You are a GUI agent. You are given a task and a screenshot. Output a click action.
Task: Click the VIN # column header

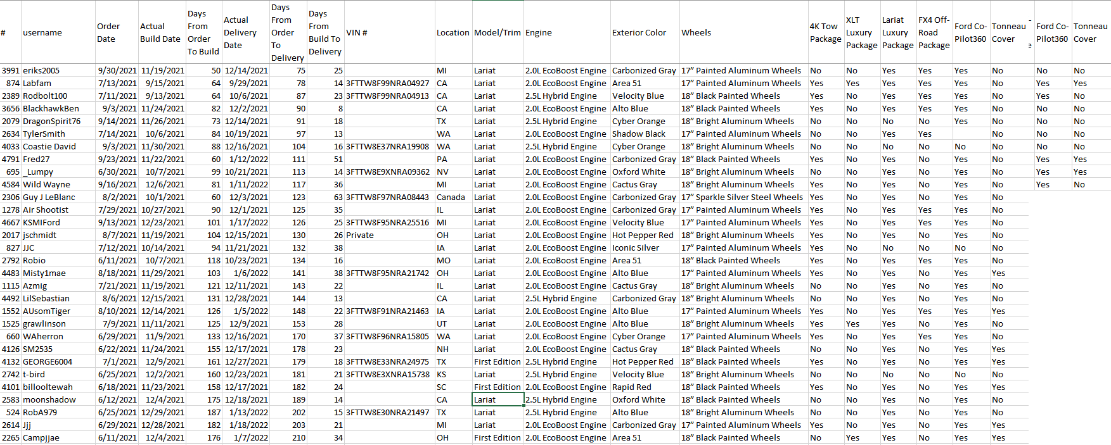389,32
